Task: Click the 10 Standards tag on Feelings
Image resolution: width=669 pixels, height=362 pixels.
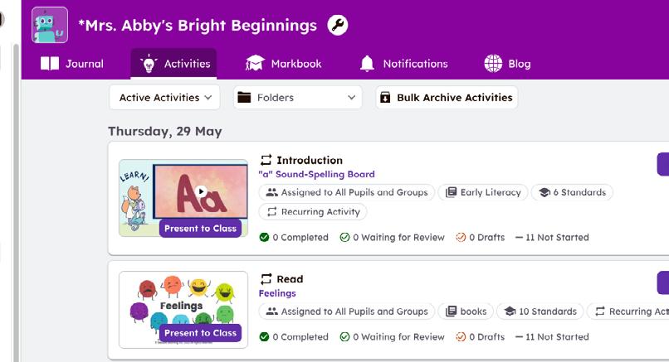Action: (x=540, y=311)
